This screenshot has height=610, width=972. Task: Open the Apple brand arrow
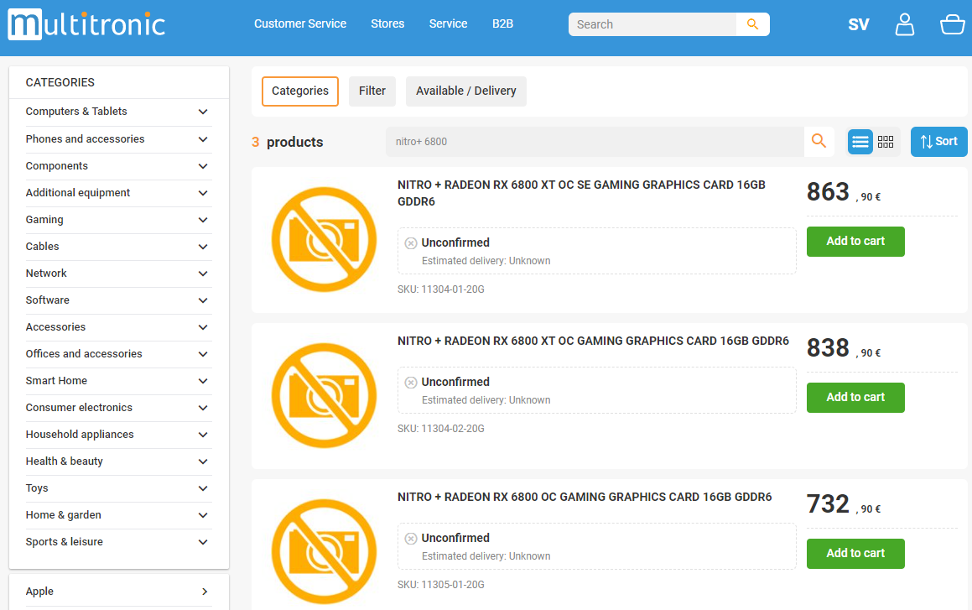pyautogui.click(x=205, y=592)
